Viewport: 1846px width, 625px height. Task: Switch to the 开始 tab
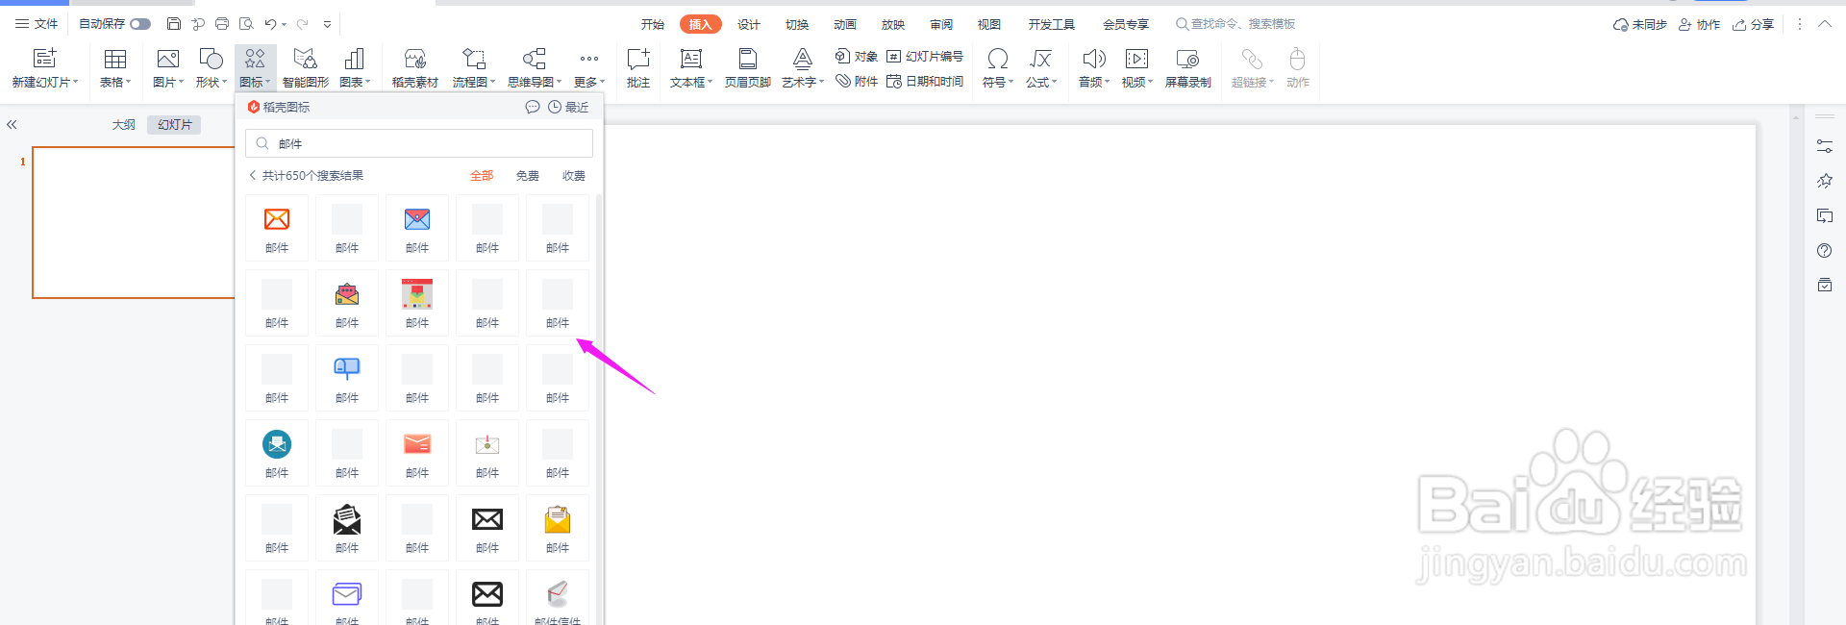tap(653, 24)
